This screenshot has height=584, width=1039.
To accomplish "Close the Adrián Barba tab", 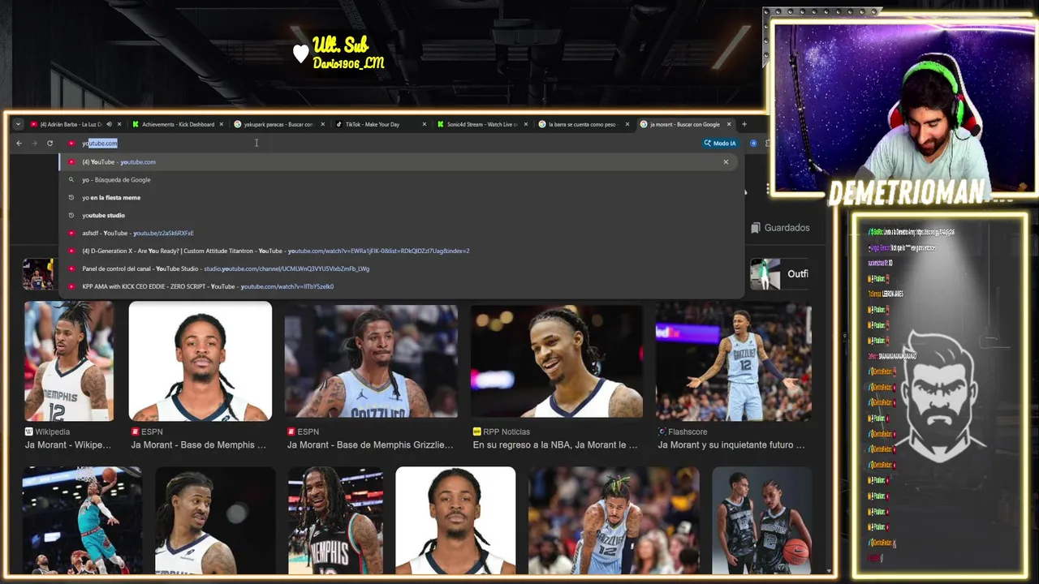I will click(x=119, y=124).
